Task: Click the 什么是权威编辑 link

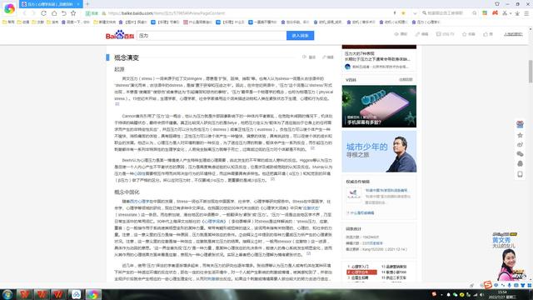Action: [x=361, y=213]
